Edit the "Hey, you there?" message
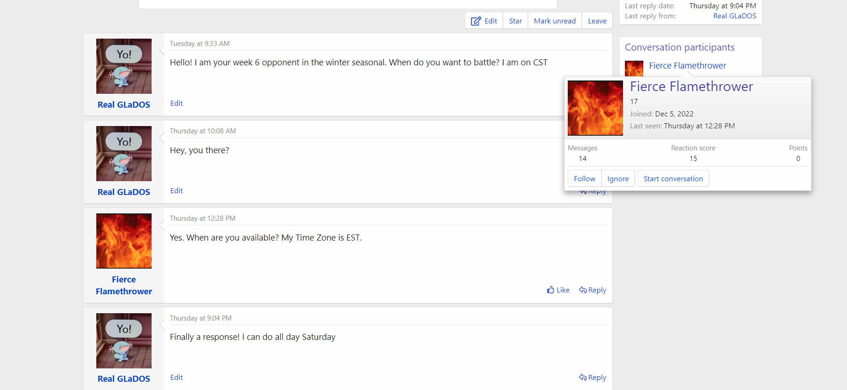This screenshot has width=847, height=390. point(176,191)
